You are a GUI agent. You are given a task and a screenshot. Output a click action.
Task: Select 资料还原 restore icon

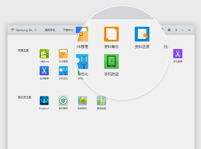pos(142,34)
